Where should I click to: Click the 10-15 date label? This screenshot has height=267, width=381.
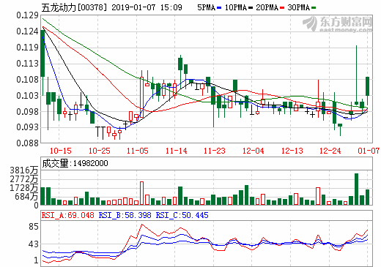click(61, 151)
